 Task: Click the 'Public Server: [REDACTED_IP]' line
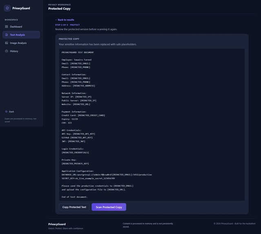[x=79, y=101]
